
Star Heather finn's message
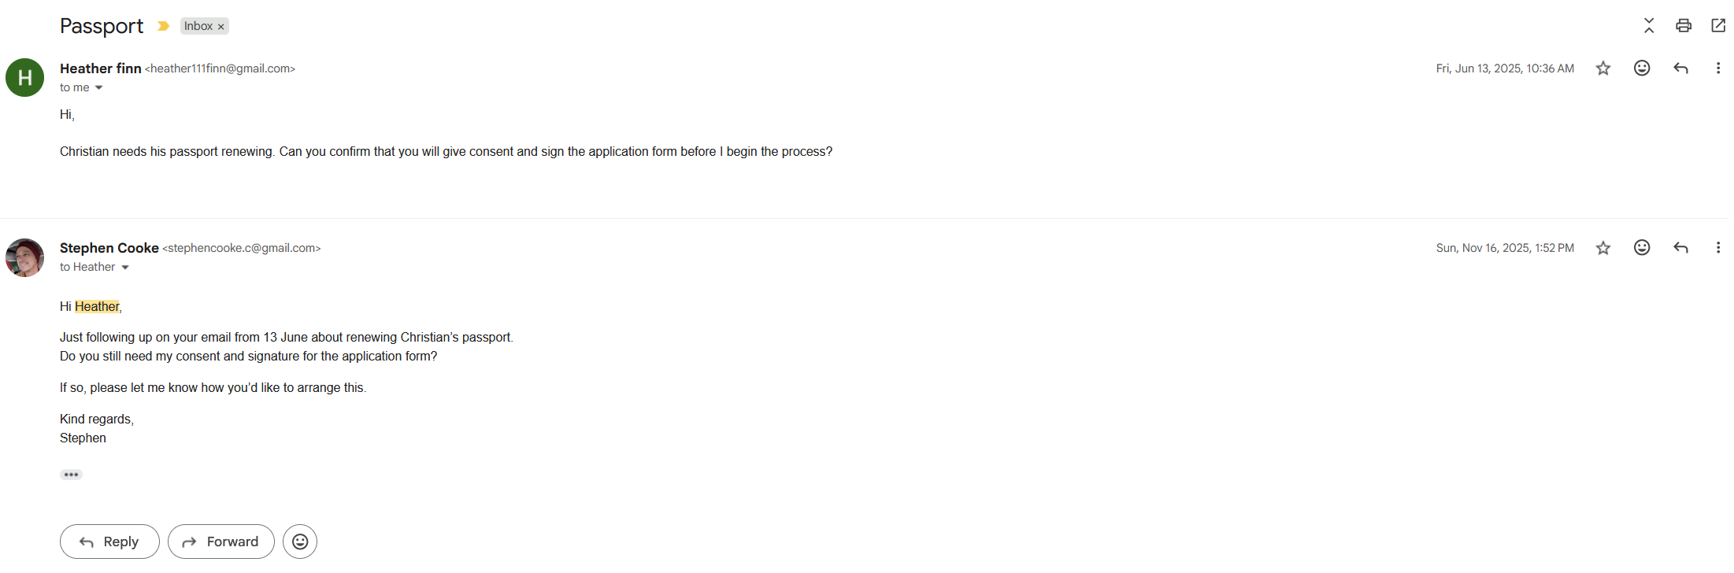[x=1602, y=68]
